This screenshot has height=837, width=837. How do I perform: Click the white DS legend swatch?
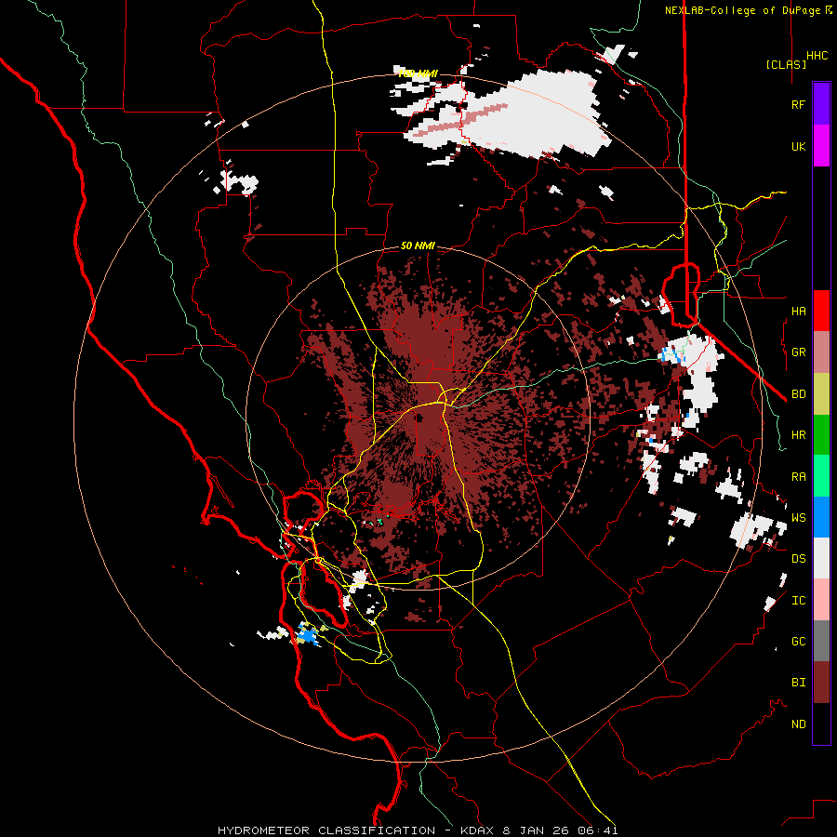(821, 558)
